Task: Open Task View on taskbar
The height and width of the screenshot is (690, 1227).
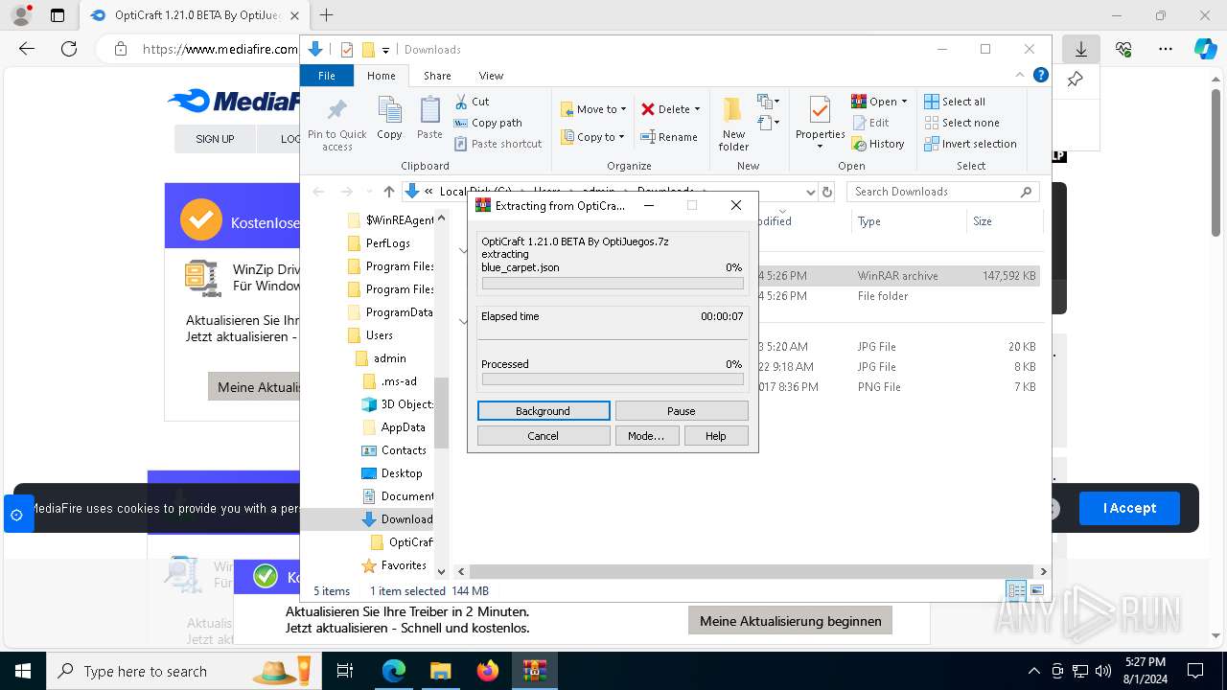Action: click(345, 671)
